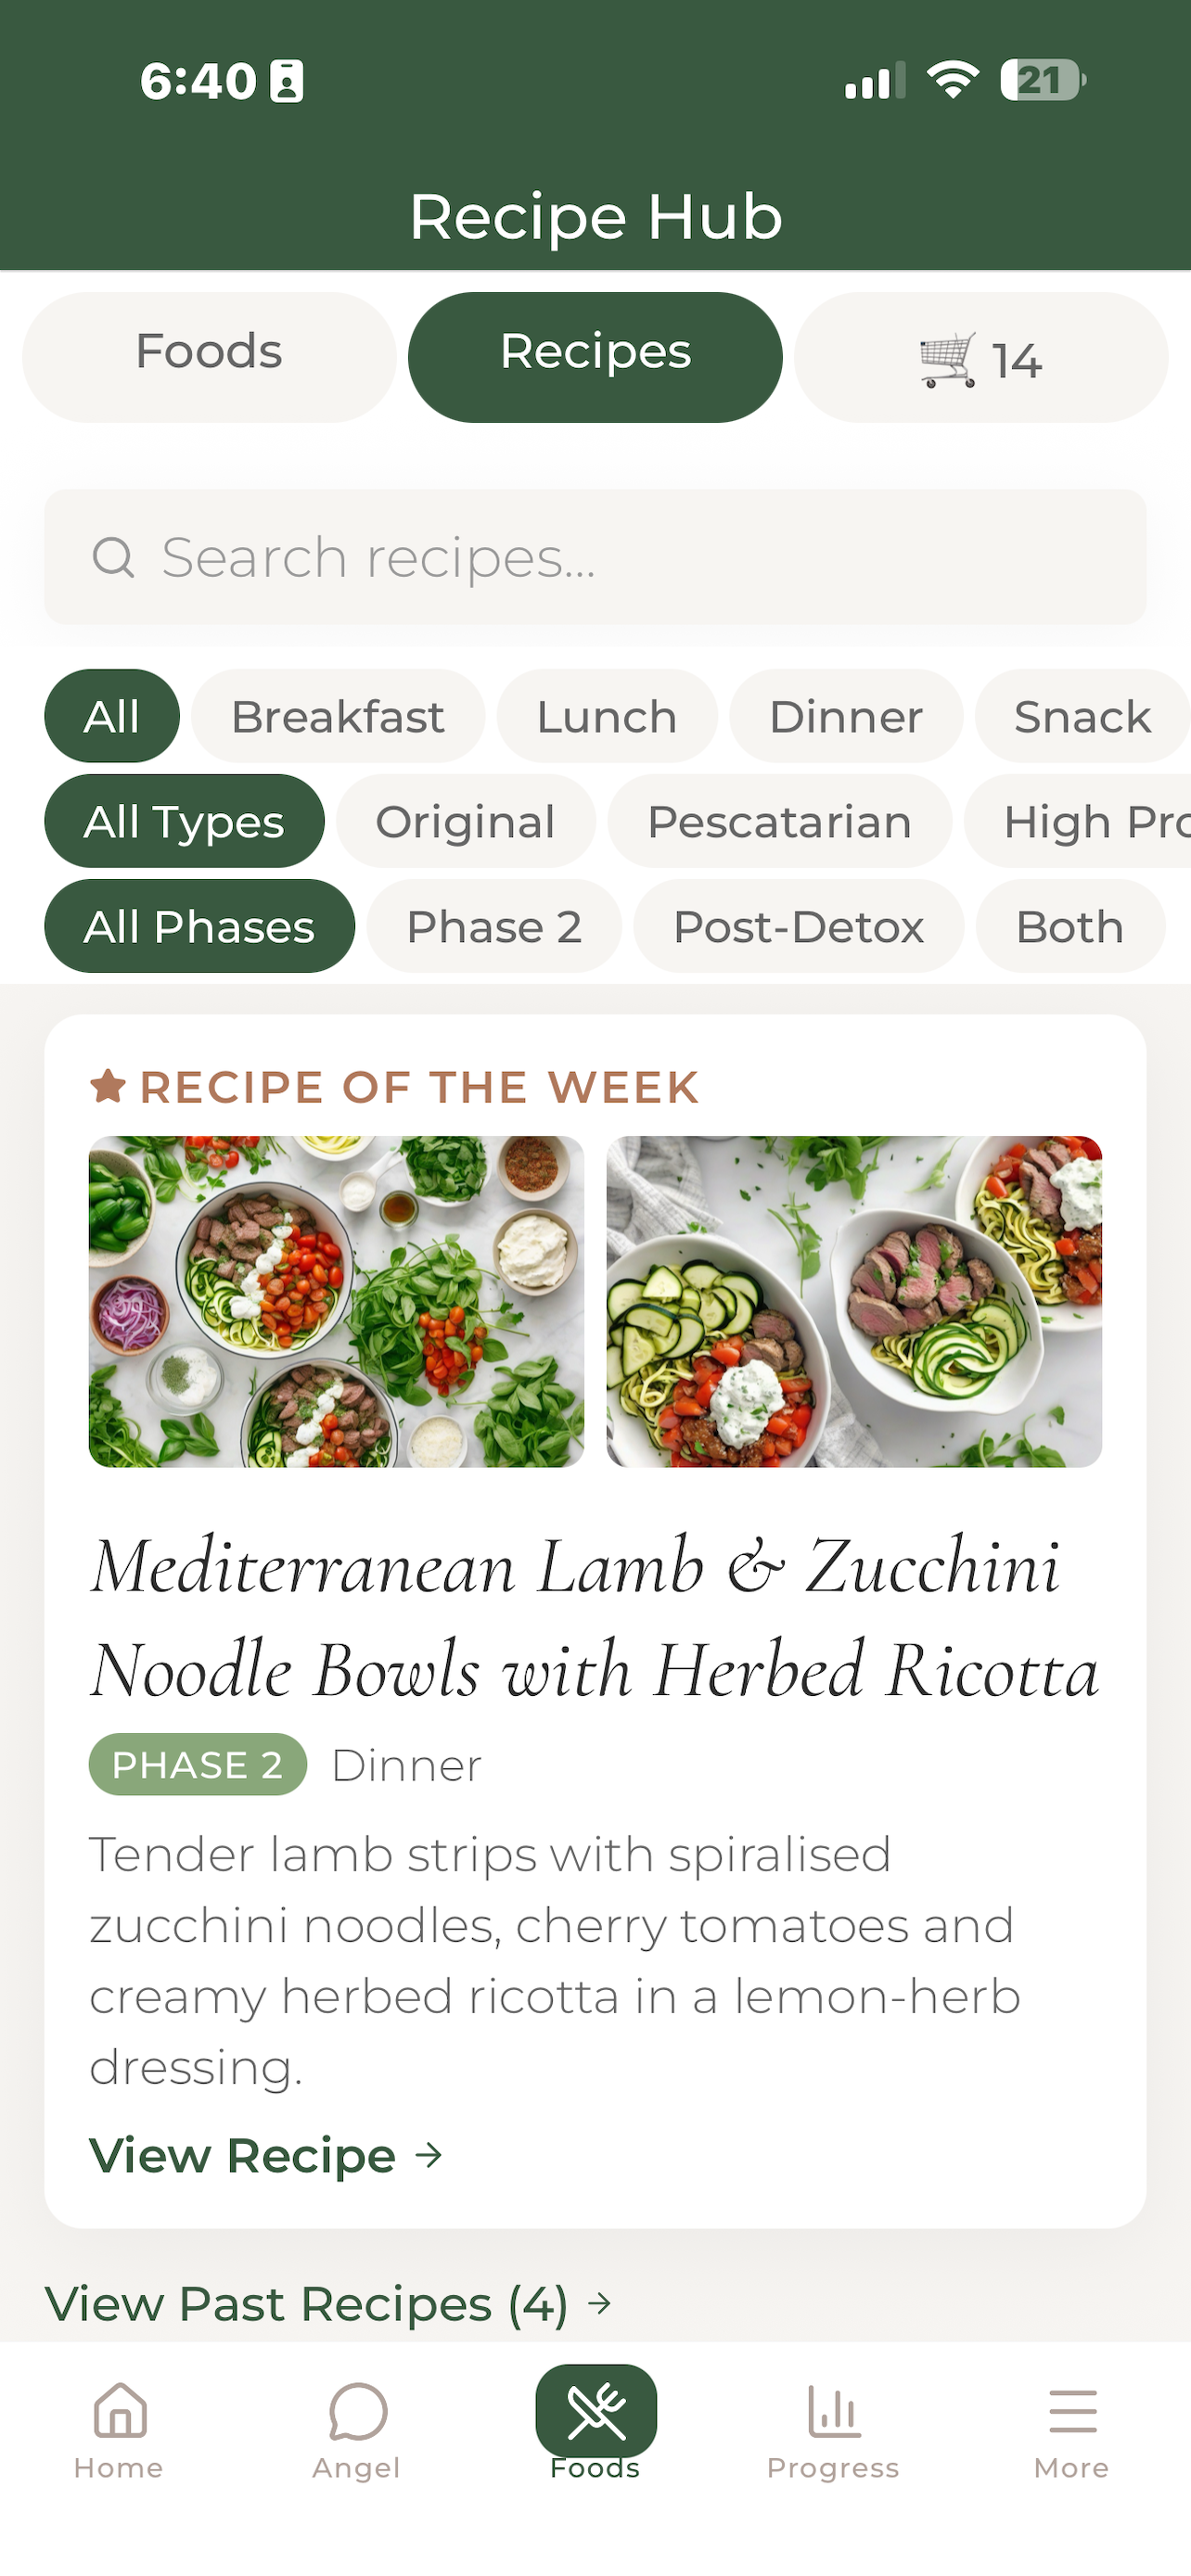Choose the Dinner meal filter
Image resolution: width=1191 pixels, height=2576 pixels.
846,716
